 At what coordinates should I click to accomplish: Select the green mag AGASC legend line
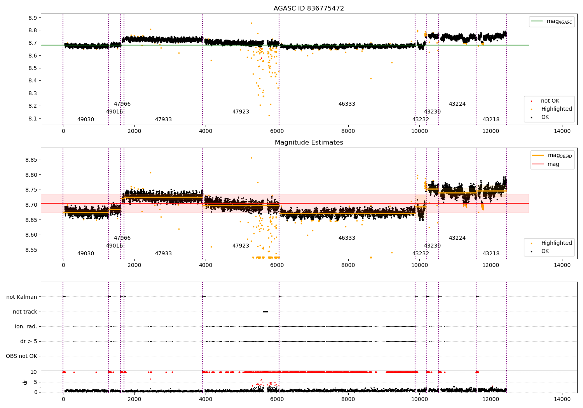point(537,21)
